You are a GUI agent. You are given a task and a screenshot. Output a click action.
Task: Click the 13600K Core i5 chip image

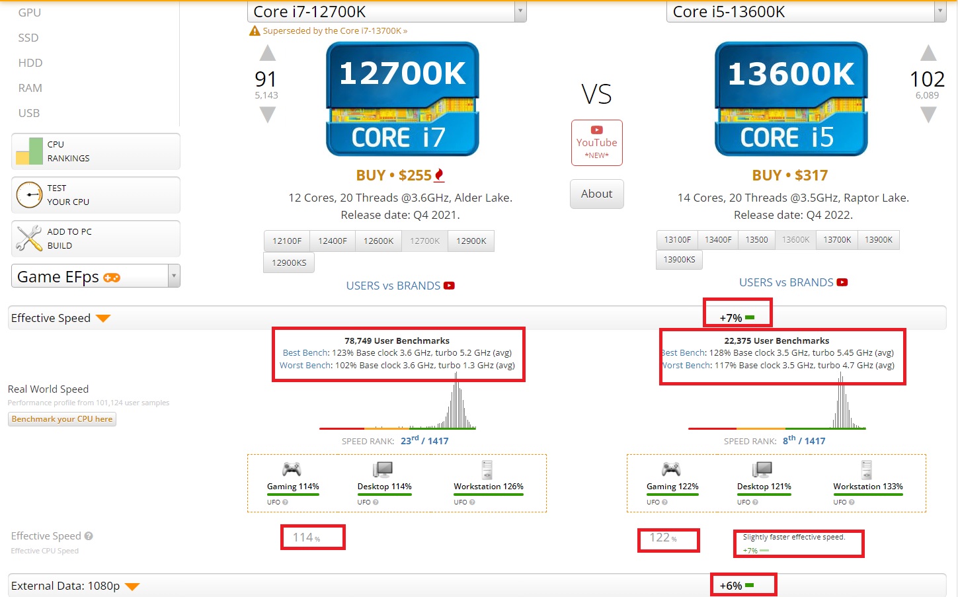tap(791, 99)
